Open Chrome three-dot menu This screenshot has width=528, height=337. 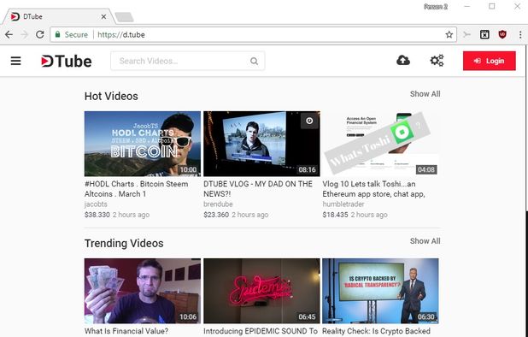pyautogui.click(x=520, y=34)
